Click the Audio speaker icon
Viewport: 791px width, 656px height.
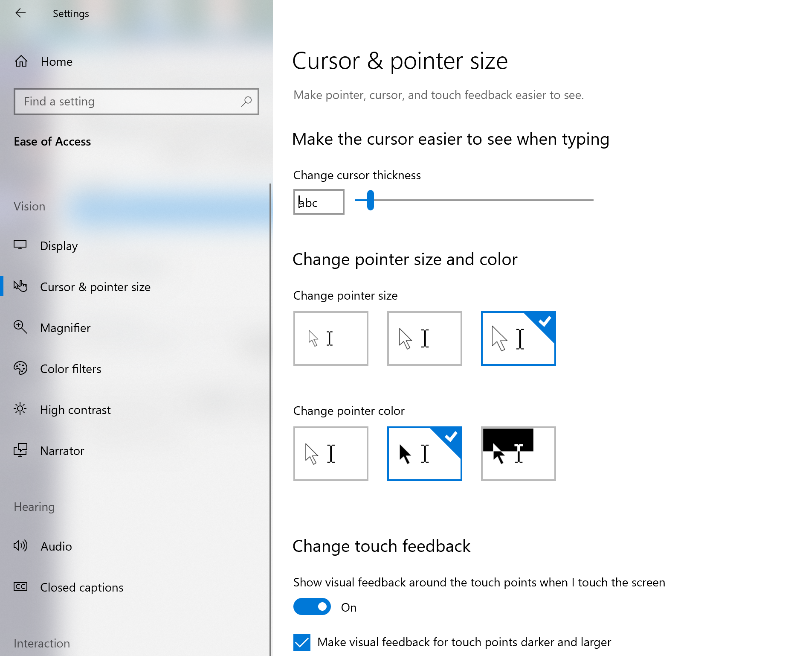pyautogui.click(x=20, y=545)
